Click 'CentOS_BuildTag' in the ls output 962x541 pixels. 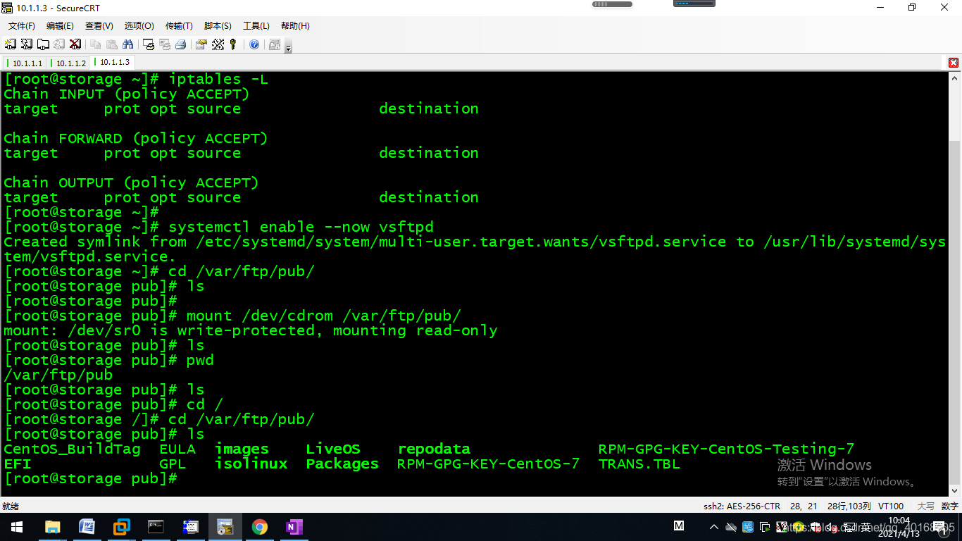pos(72,449)
